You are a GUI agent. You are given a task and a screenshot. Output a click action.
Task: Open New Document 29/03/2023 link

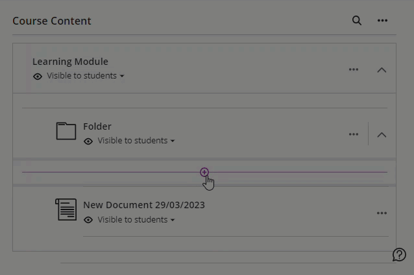(x=143, y=205)
